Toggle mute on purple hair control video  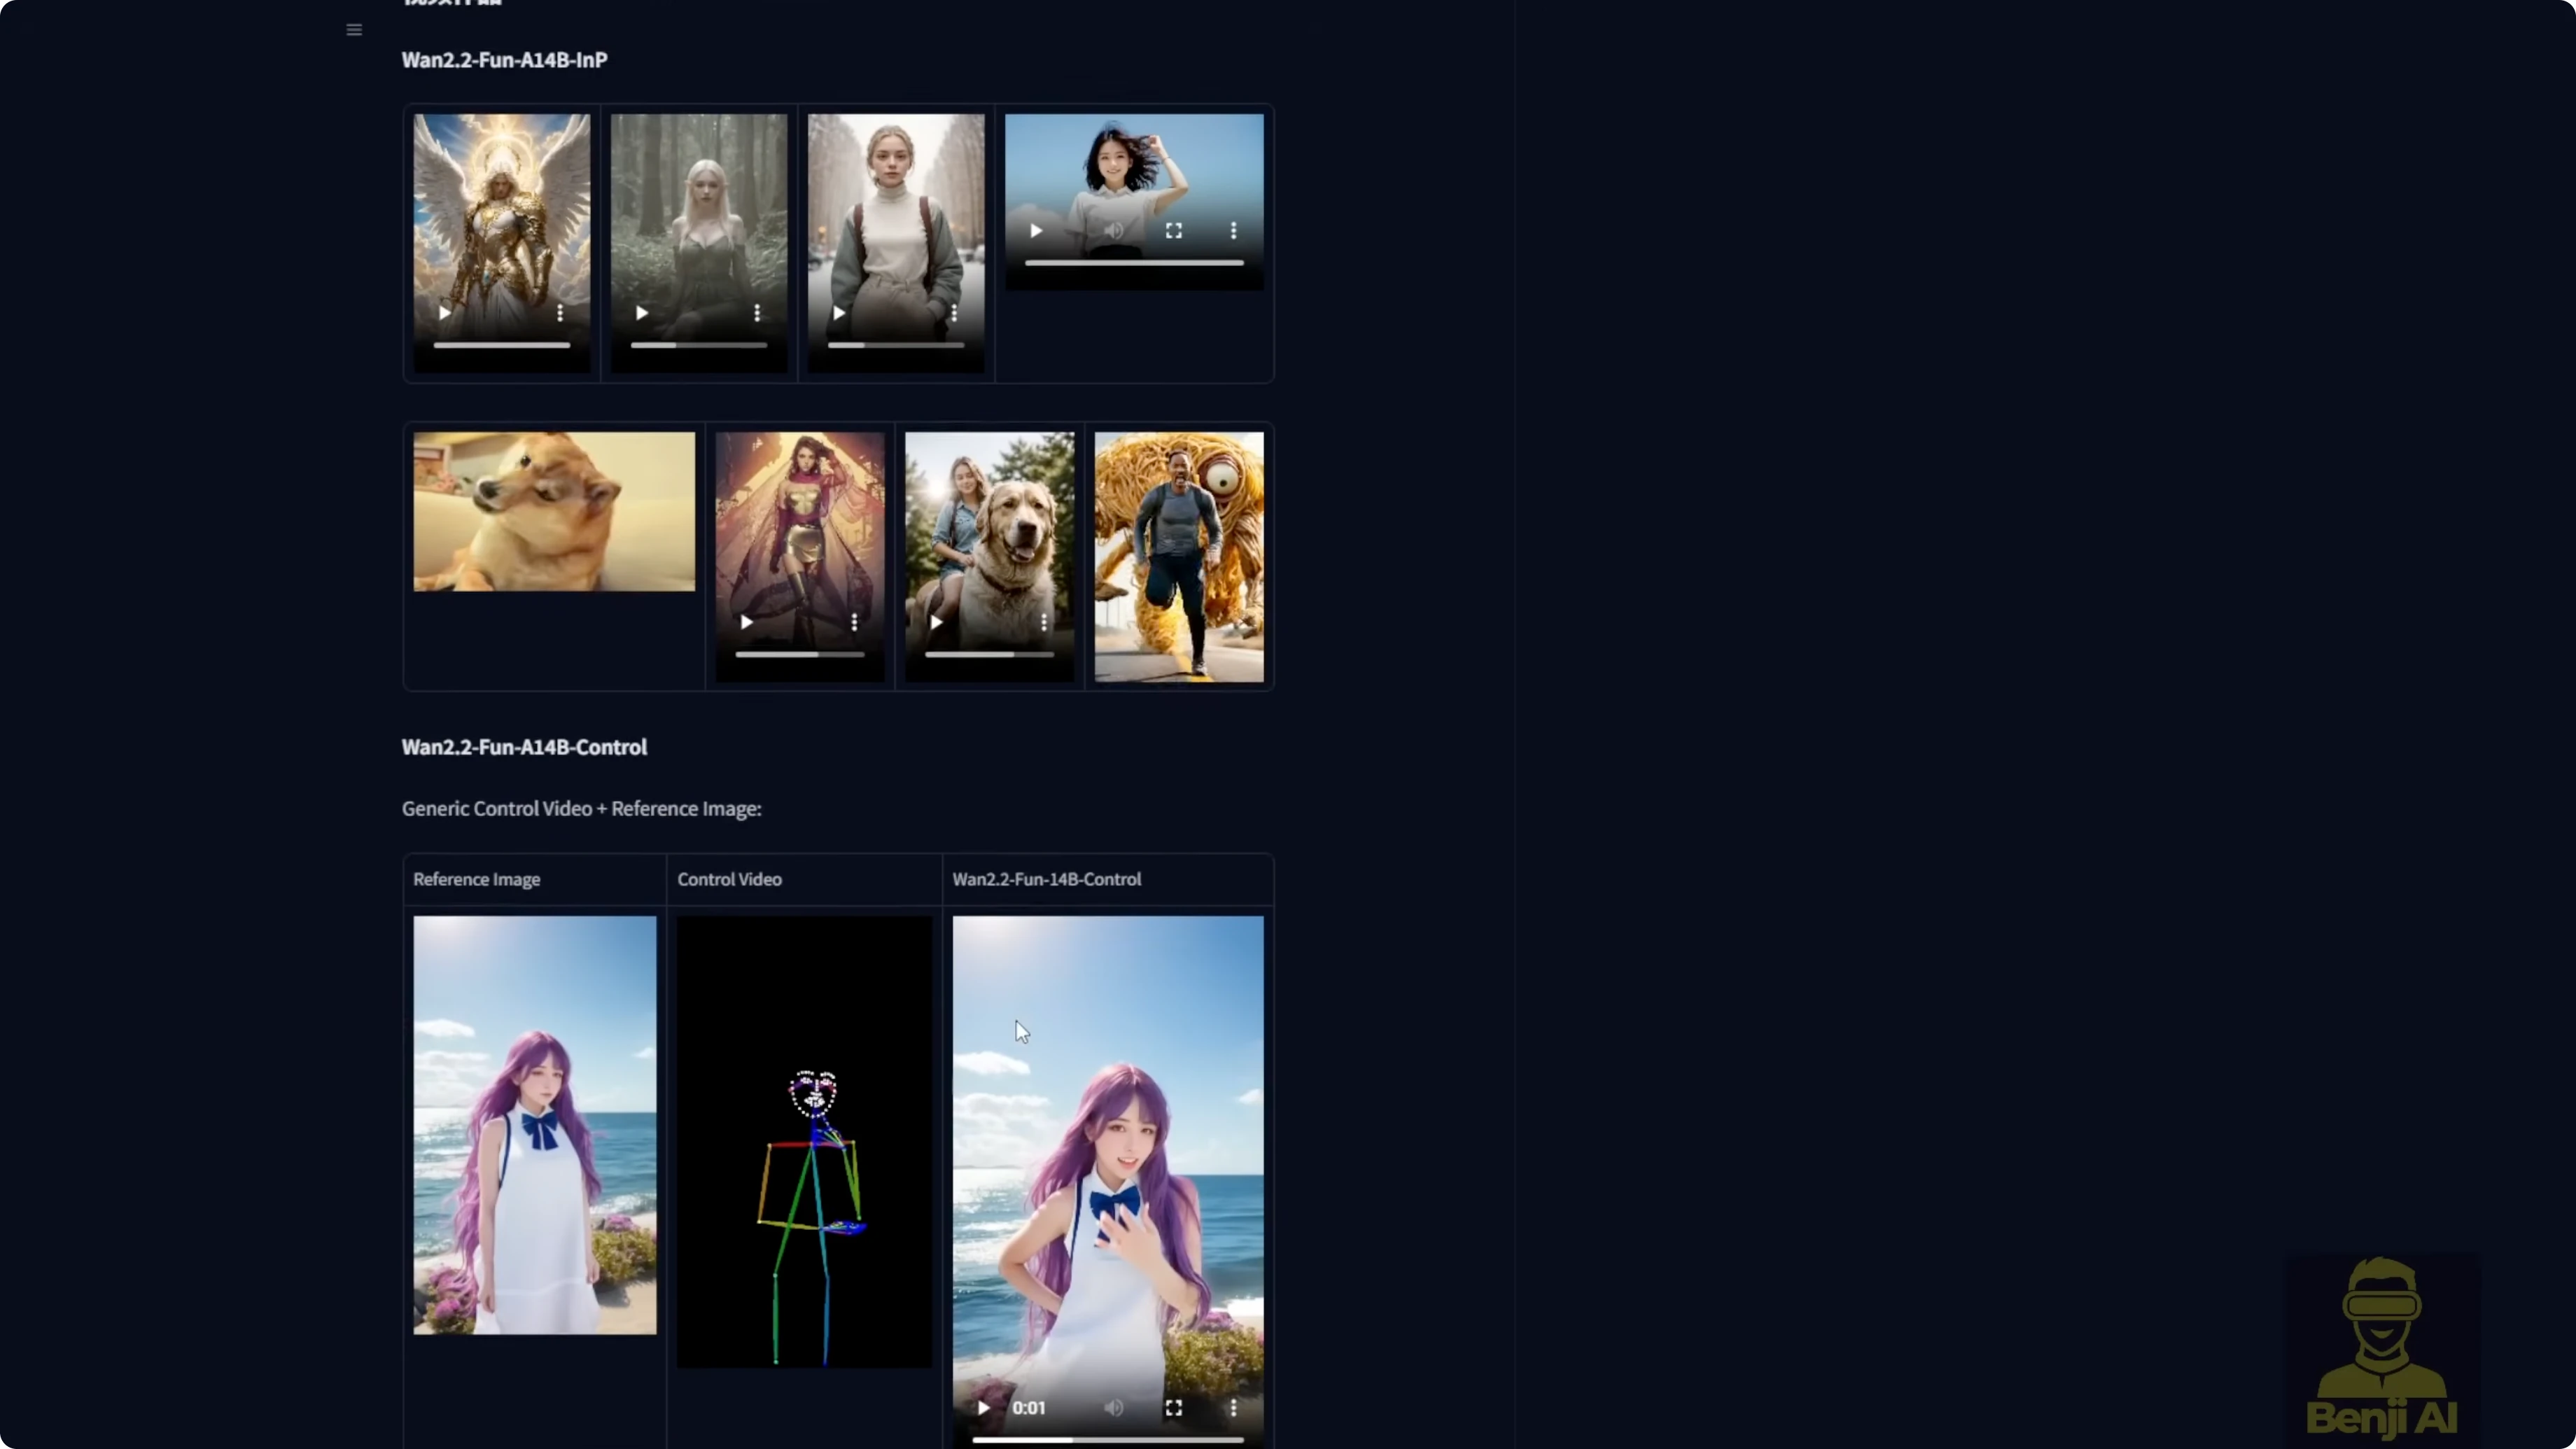click(x=1113, y=1407)
